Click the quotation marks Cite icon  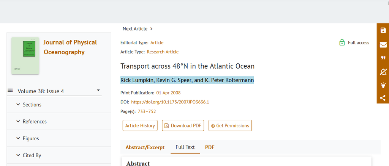(383, 58)
